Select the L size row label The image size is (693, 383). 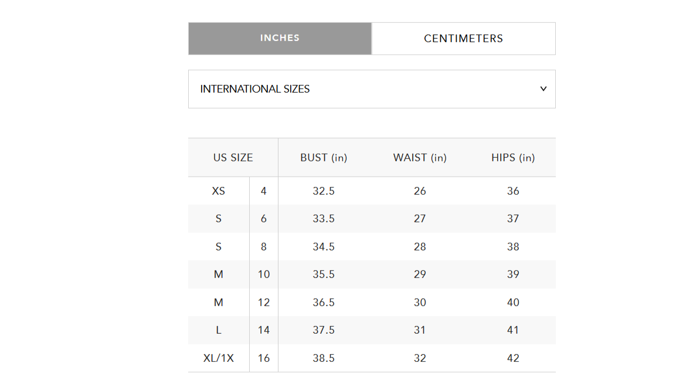(x=218, y=330)
